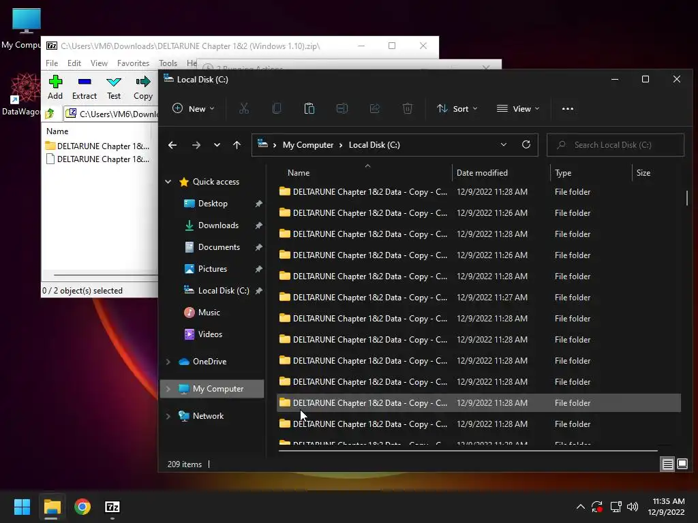Open the 7-Zip Edit menu
This screenshot has width=698, height=523.
point(74,63)
